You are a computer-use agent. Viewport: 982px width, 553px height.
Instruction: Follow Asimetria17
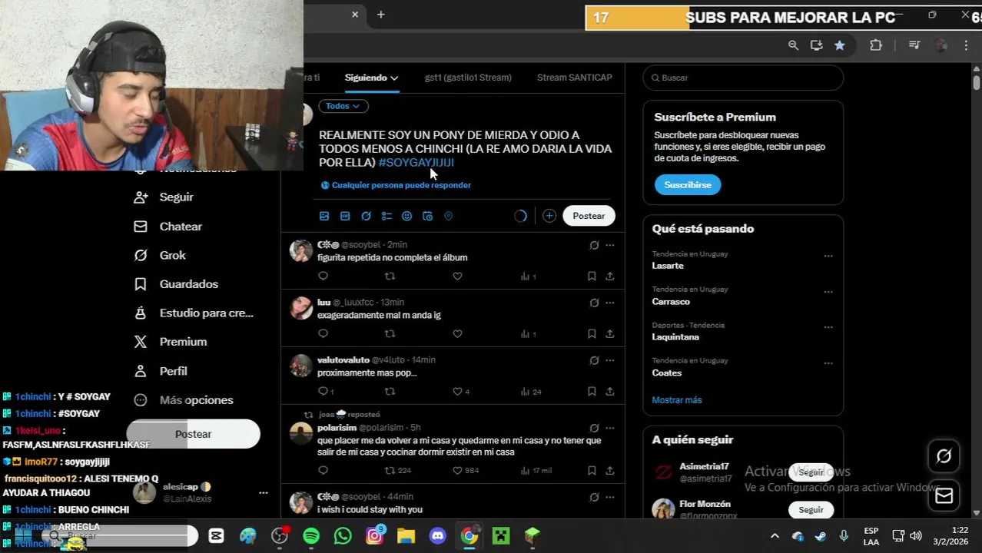point(811,472)
